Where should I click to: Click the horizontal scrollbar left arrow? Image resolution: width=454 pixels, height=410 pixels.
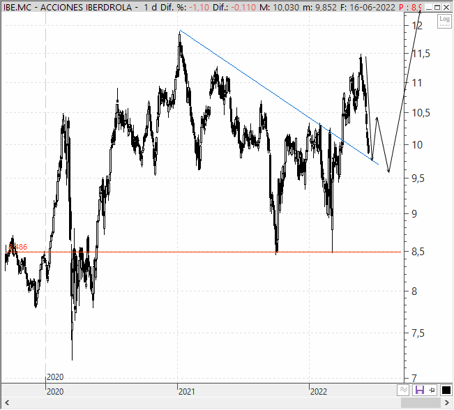point(7,403)
